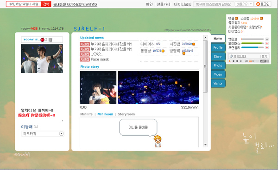Expand the 바로가기 dropdown
The width and height of the screenshot is (278, 170).
click(244, 4)
